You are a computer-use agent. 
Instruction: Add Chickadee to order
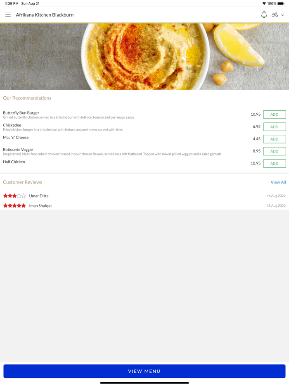pyautogui.click(x=275, y=127)
